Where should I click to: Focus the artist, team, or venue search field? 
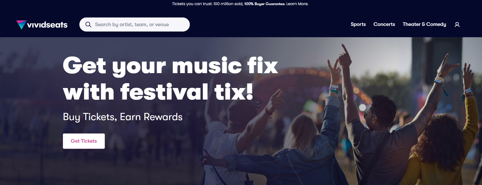click(134, 24)
